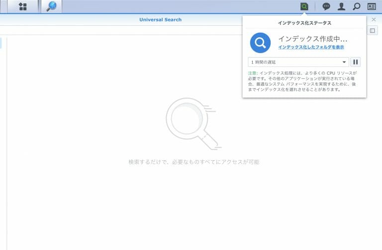382x250 pixels.
Task: Toggle the preview pane layout button
Action: [372, 31]
